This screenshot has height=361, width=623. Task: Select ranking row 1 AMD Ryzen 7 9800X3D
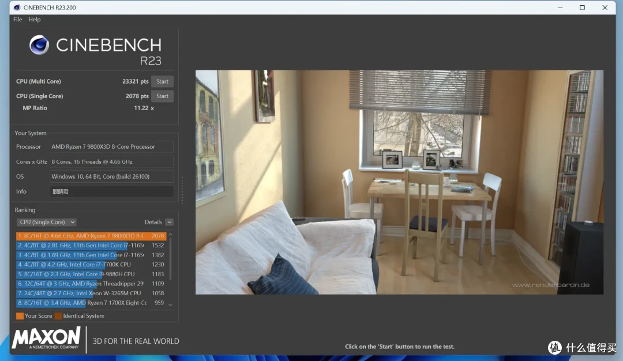coord(91,236)
